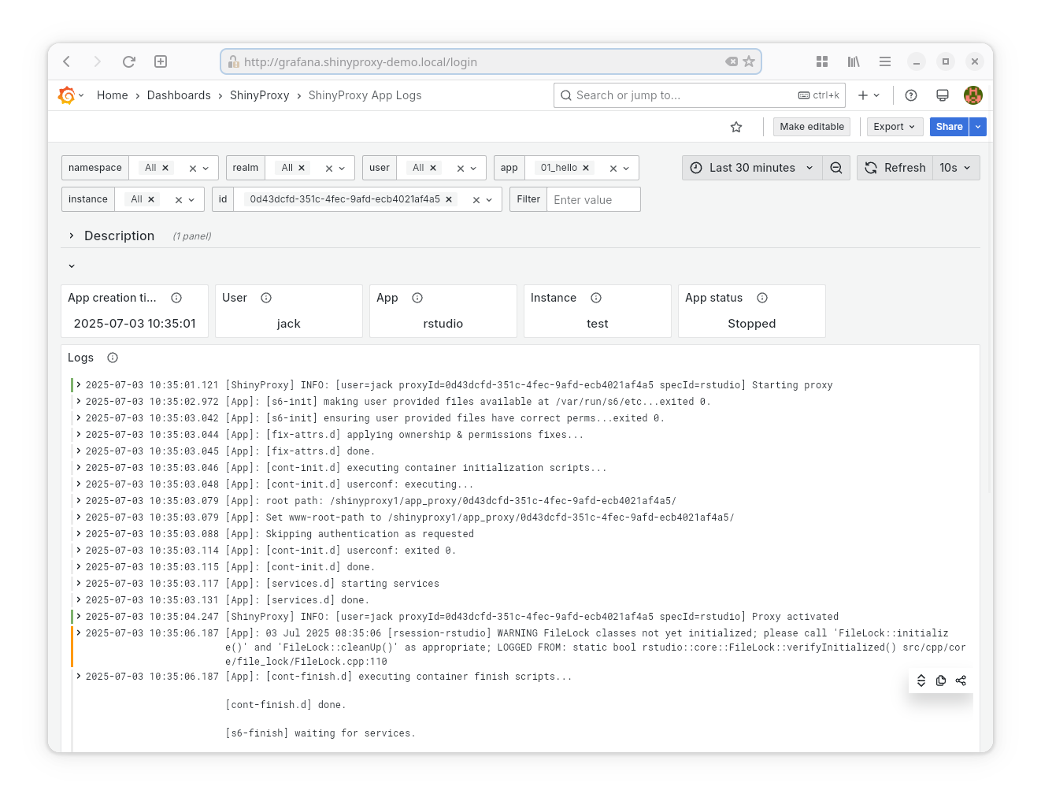Clear the URL with address bar X
1041x805 pixels.
click(x=732, y=61)
